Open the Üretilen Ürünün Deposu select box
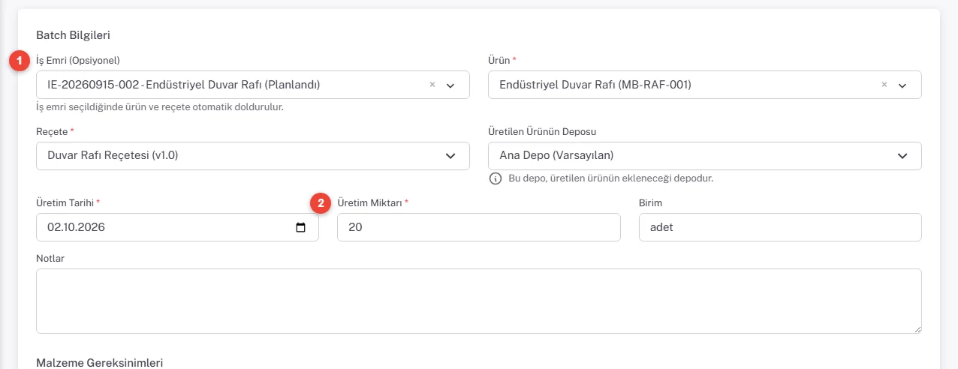 [705, 156]
